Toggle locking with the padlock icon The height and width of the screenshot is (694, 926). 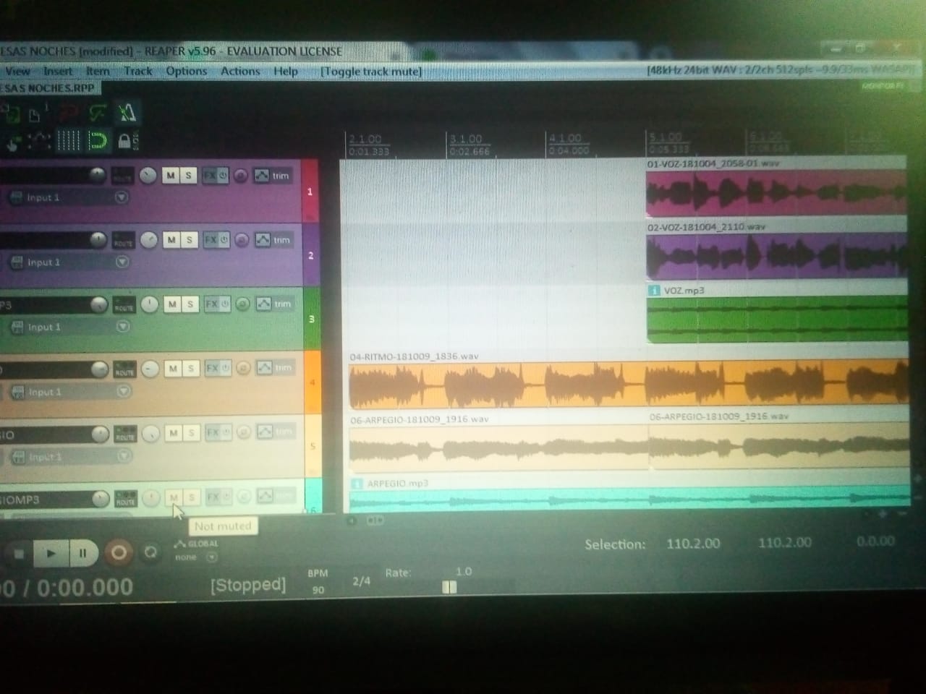124,140
